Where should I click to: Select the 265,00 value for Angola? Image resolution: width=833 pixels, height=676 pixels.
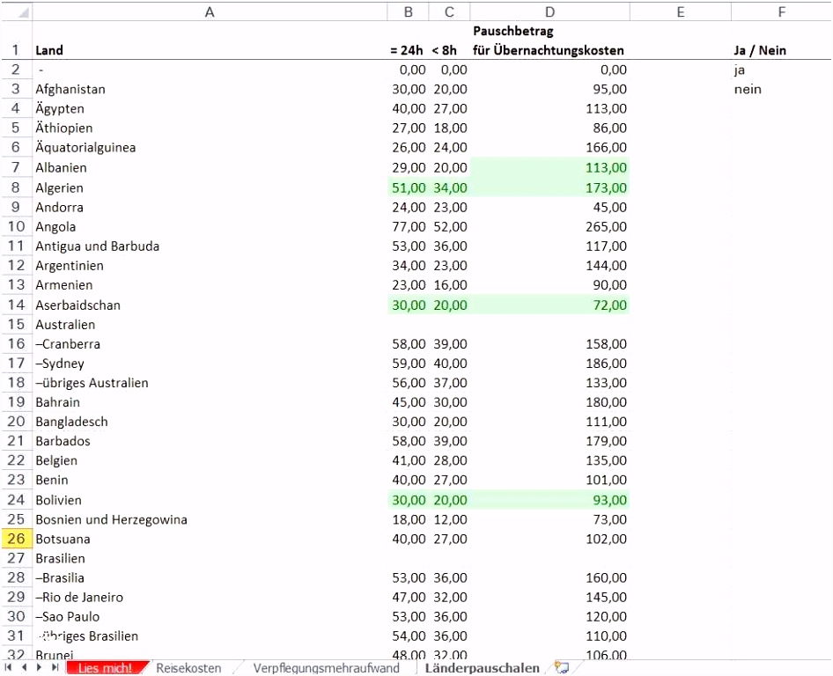tap(549, 227)
